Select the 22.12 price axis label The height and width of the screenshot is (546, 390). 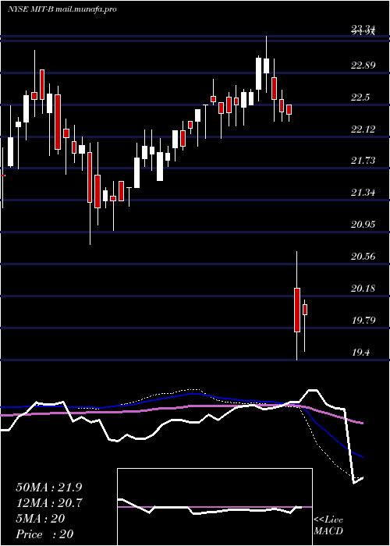tap(363, 129)
